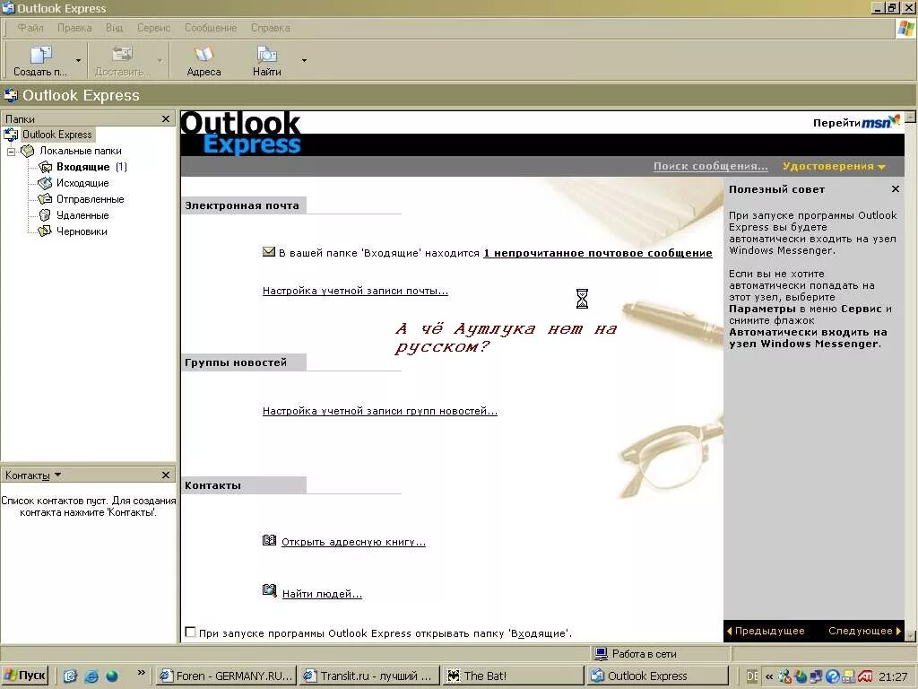Enable open Входящие folder at startup checkbox
Screen dimensions: 918x689
click(190, 632)
